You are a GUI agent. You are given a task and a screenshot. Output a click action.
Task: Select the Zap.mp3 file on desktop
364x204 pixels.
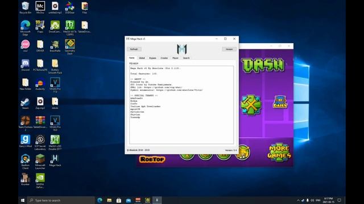point(40,103)
